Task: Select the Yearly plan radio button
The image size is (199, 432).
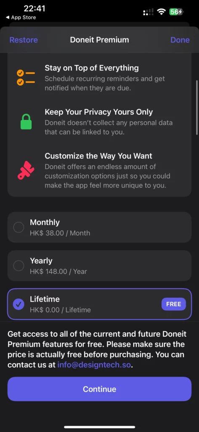Action: pos(19,266)
